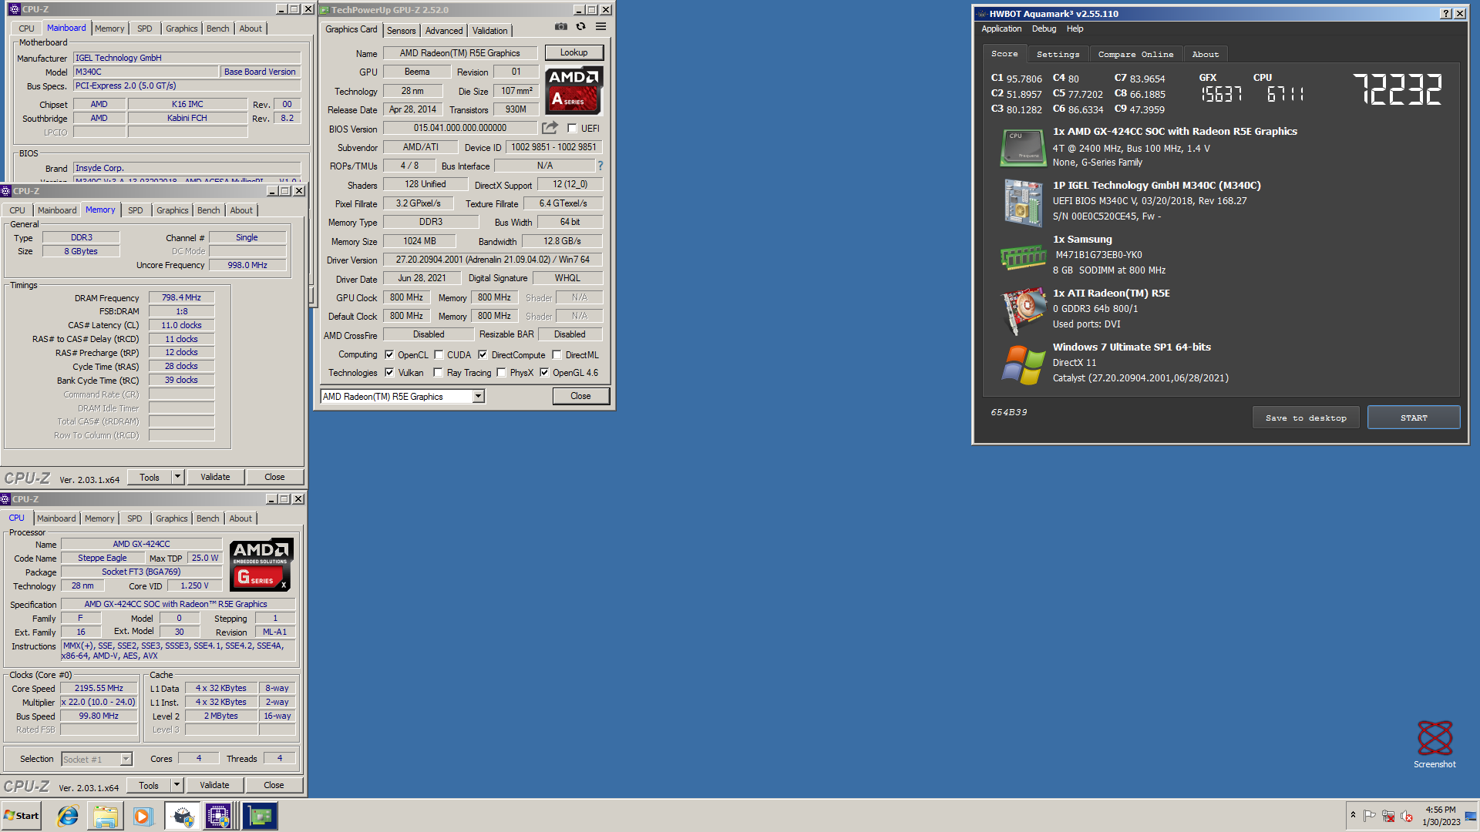Image resolution: width=1480 pixels, height=832 pixels.
Task: Click the taskbar clock showing 4:56 PM
Action: 1441,816
